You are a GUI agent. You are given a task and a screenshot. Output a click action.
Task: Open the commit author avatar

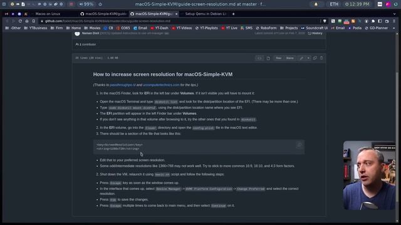point(77,33)
